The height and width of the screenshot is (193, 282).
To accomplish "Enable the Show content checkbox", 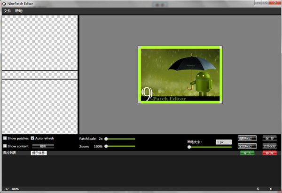I will (5, 146).
